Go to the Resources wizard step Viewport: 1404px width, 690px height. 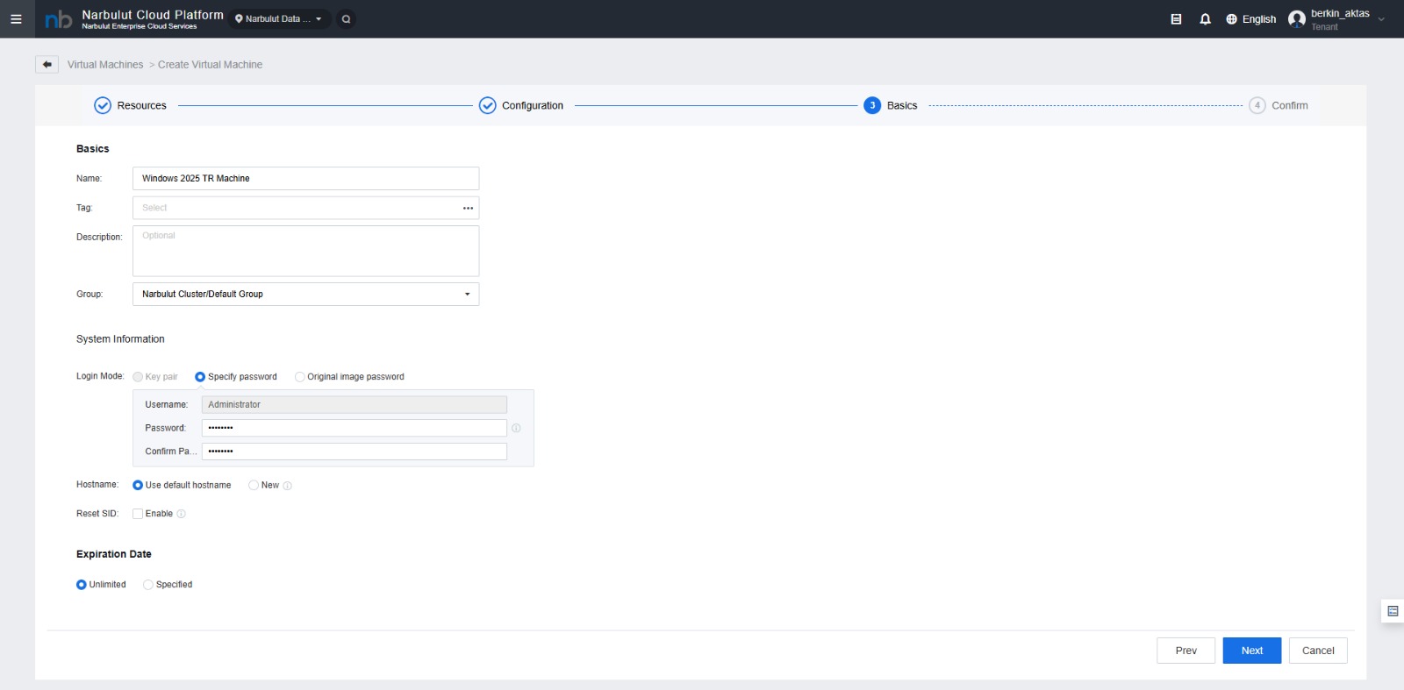click(130, 105)
